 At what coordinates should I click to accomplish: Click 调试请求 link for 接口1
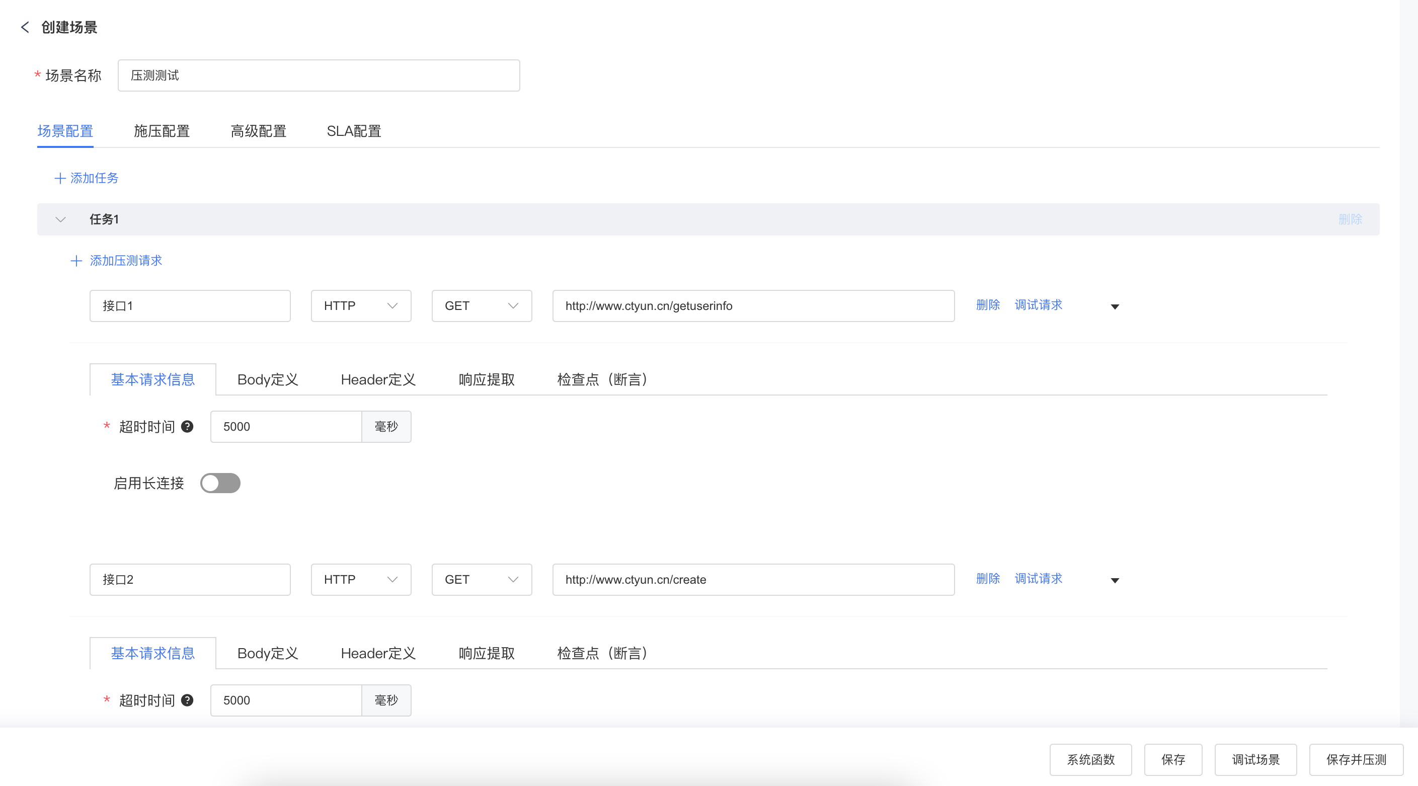tap(1038, 305)
